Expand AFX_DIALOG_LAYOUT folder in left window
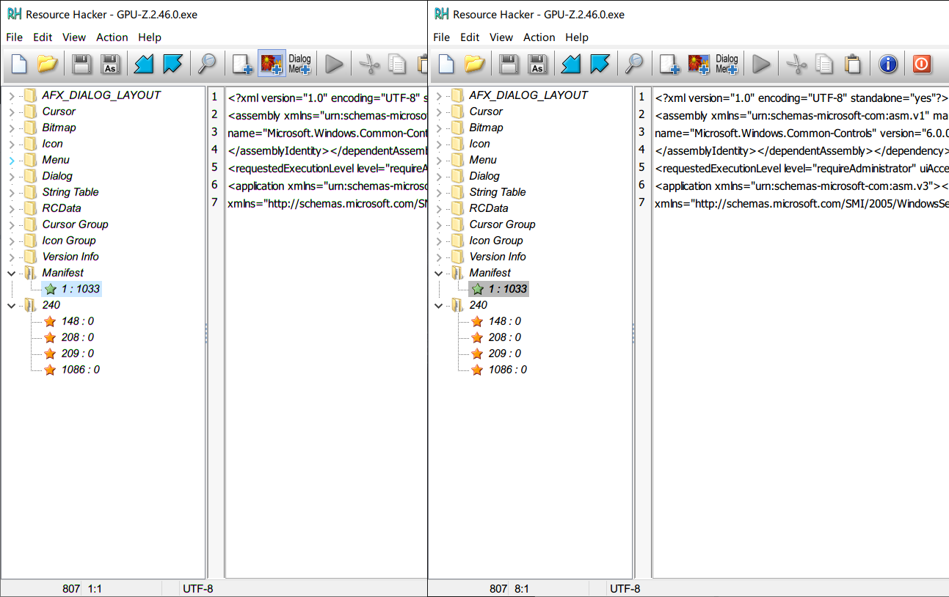Viewport: 949px width, 597px height. [x=12, y=95]
